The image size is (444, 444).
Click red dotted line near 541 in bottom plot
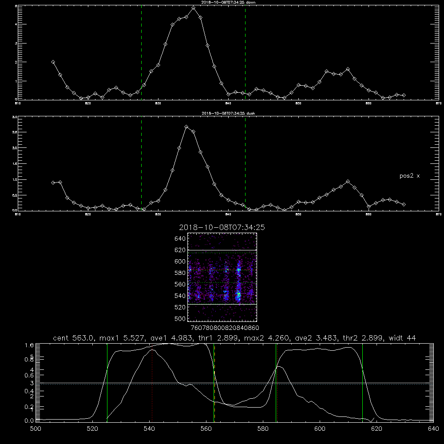[x=152, y=383]
